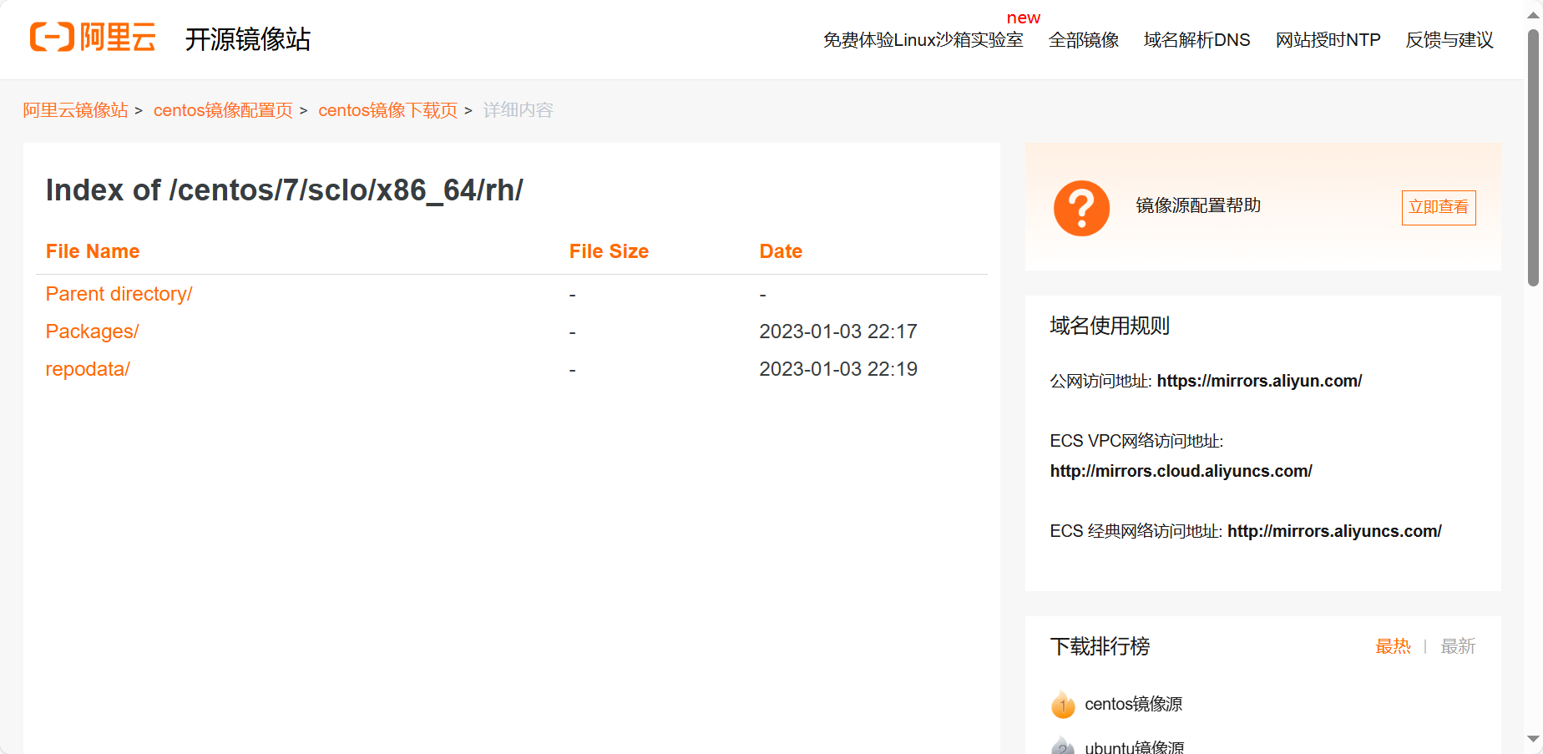Click the Date column header
The height and width of the screenshot is (754, 1543).
tap(781, 251)
